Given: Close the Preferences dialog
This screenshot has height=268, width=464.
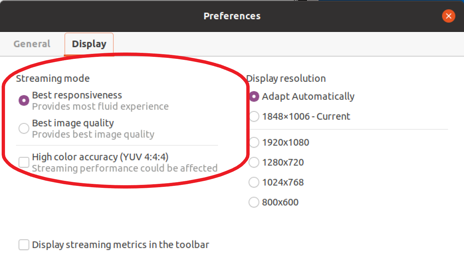Looking at the screenshot, I should click(x=448, y=16).
